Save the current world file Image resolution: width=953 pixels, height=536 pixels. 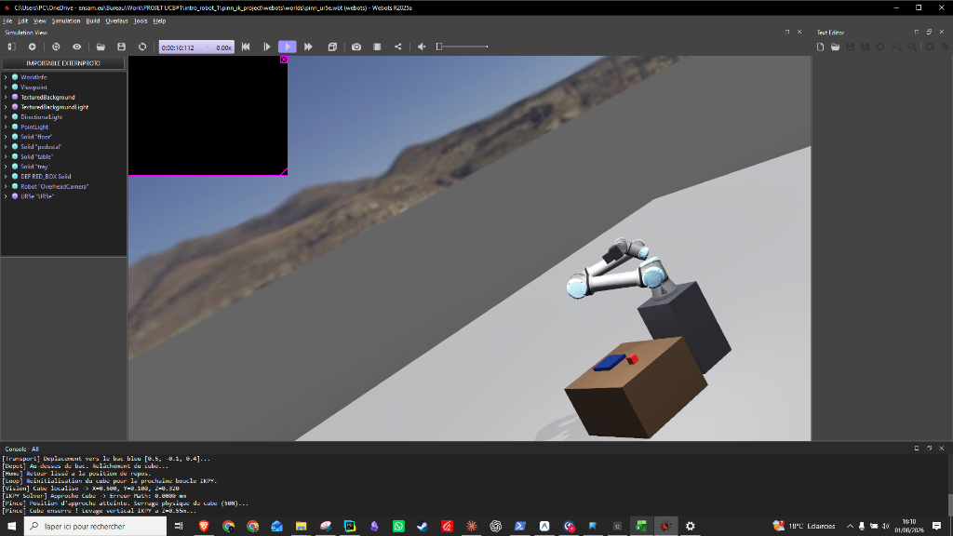(x=122, y=47)
